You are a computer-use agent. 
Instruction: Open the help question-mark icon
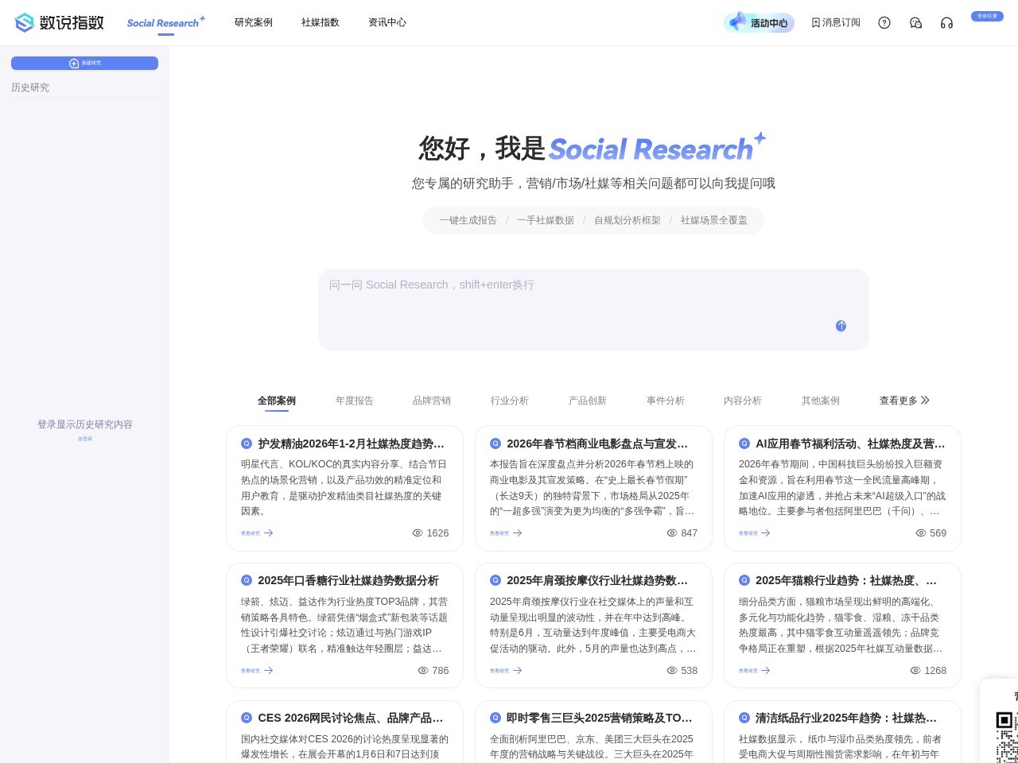884,22
